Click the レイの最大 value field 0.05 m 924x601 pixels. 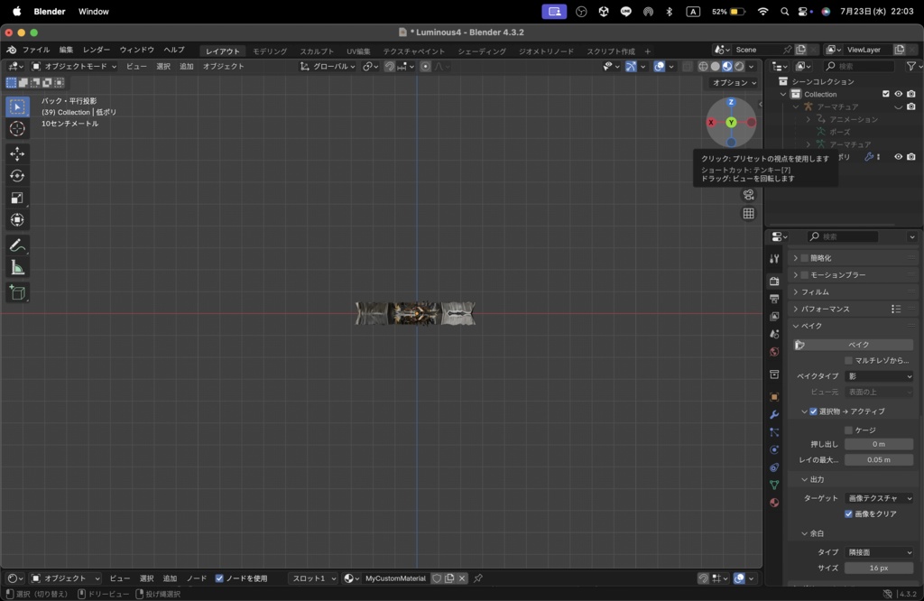(879, 459)
